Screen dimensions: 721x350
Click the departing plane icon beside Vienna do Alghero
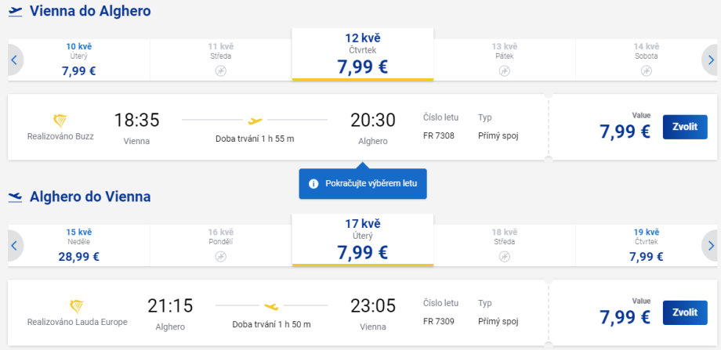point(15,12)
